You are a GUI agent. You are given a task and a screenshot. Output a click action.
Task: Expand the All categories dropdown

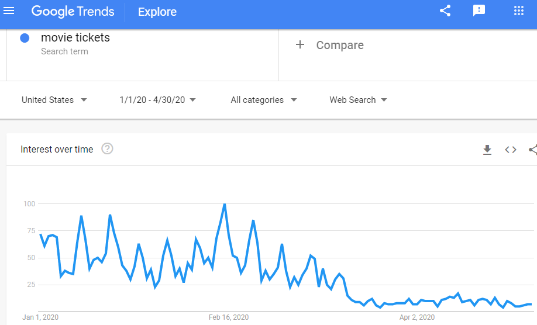click(x=264, y=100)
